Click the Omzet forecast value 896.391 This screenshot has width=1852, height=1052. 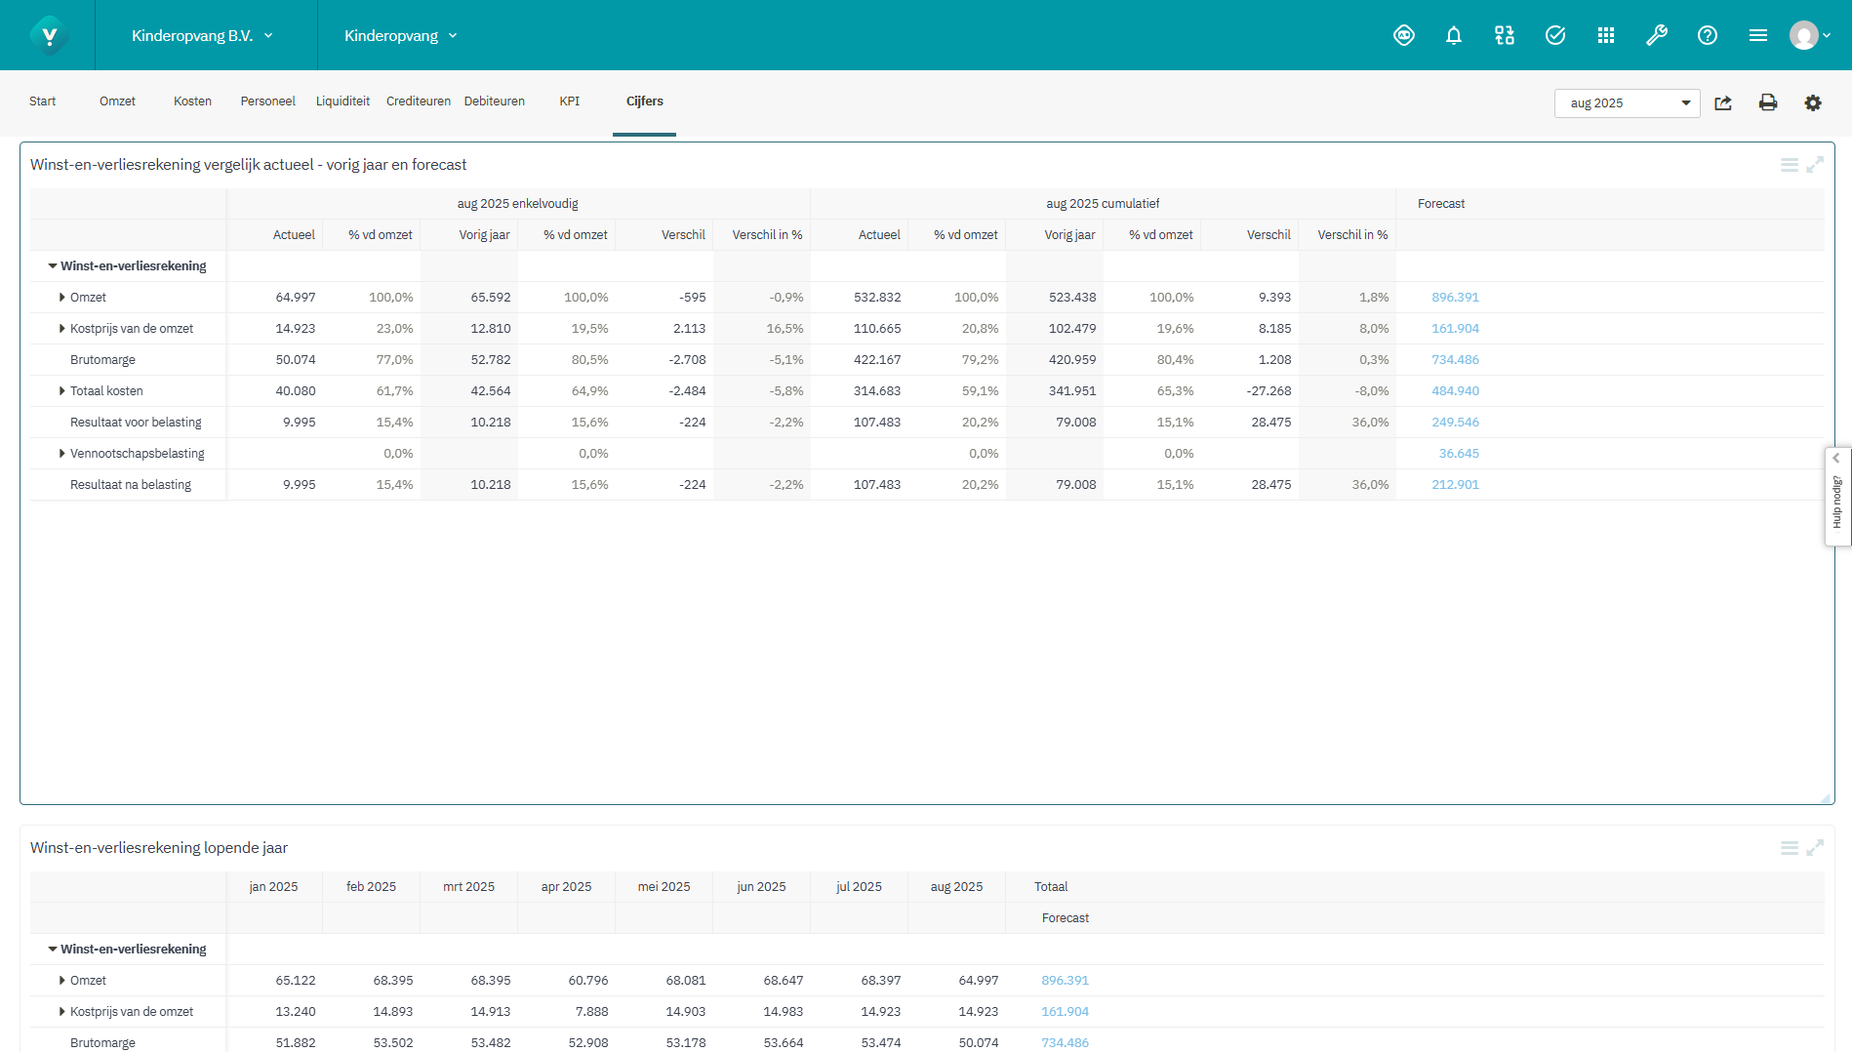point(1455,298)
